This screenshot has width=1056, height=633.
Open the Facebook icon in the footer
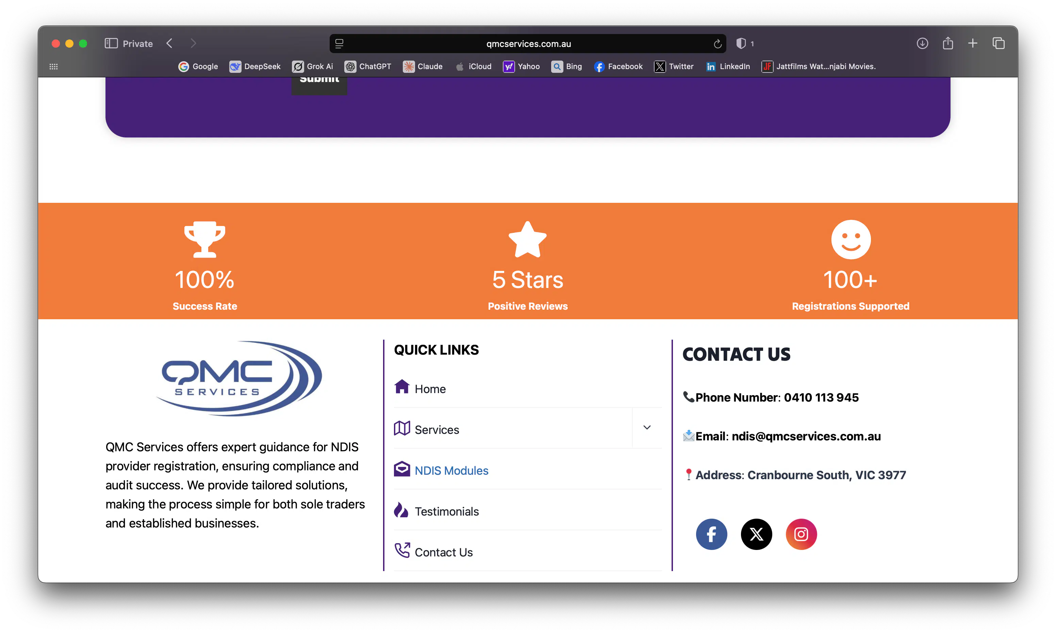point(711,534)
